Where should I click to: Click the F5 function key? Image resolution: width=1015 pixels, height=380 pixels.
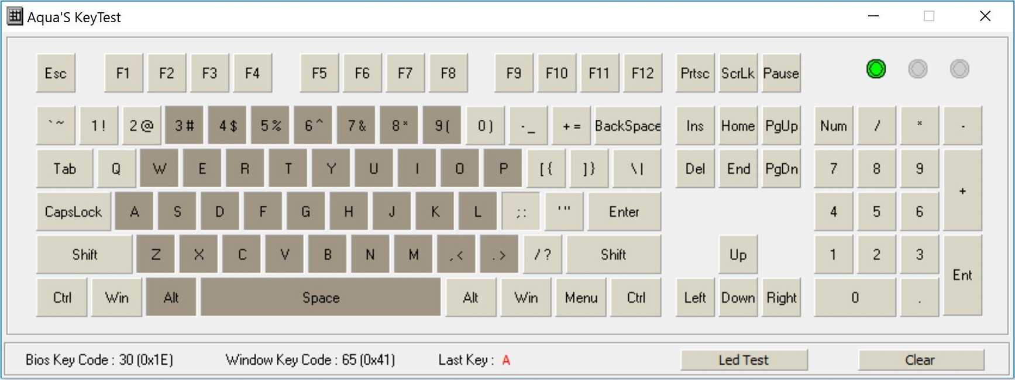point(319,73)
